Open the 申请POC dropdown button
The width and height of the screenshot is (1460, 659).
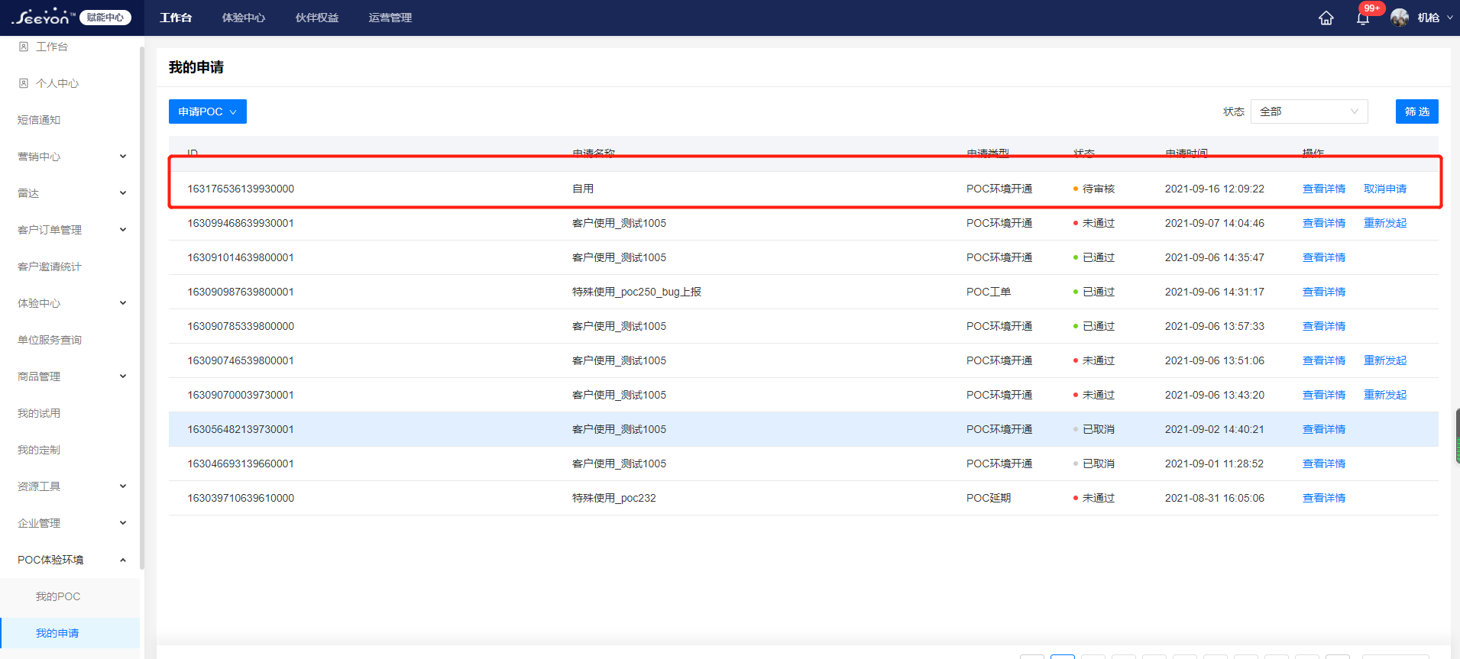point(208,111)
